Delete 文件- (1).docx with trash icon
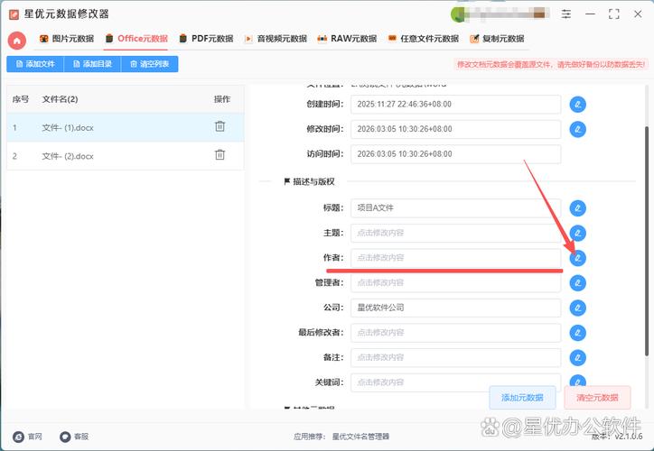 coord(220,126)
